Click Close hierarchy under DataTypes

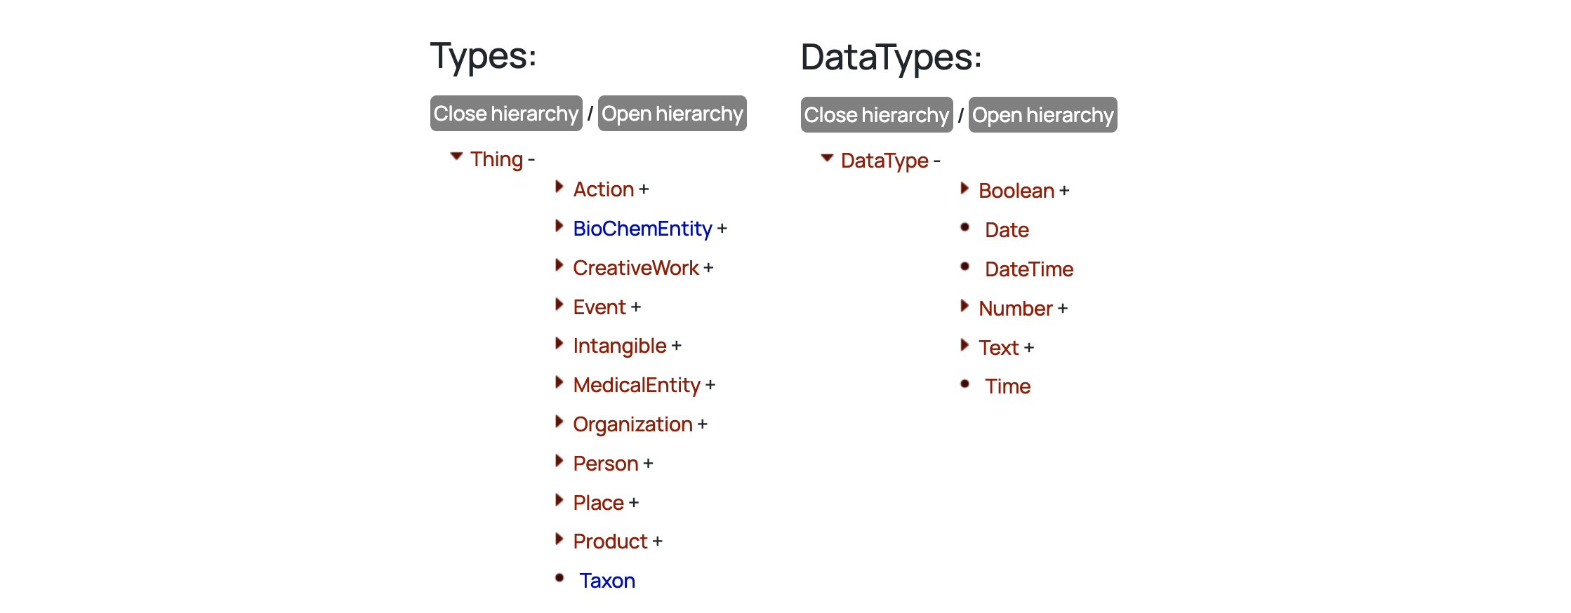tap(876, 115)
